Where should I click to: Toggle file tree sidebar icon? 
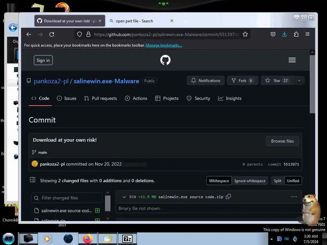point(33,180)
